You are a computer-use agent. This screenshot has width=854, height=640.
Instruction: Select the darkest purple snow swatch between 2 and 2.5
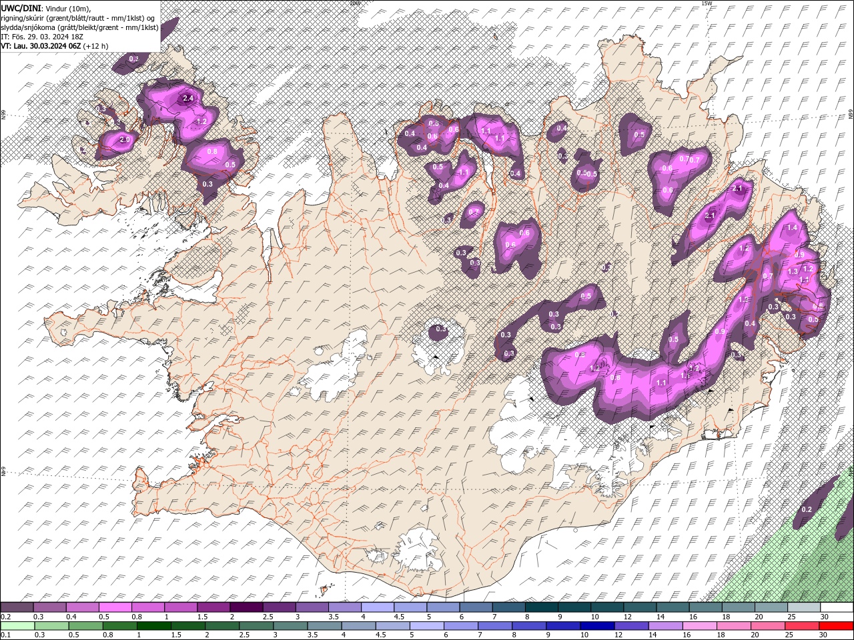(x=246, y=607)
